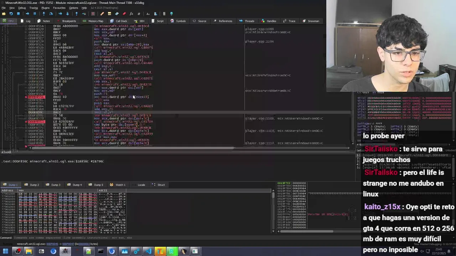Open the Help menu
This screenshot has width=456, height=256.
(84, 8)
